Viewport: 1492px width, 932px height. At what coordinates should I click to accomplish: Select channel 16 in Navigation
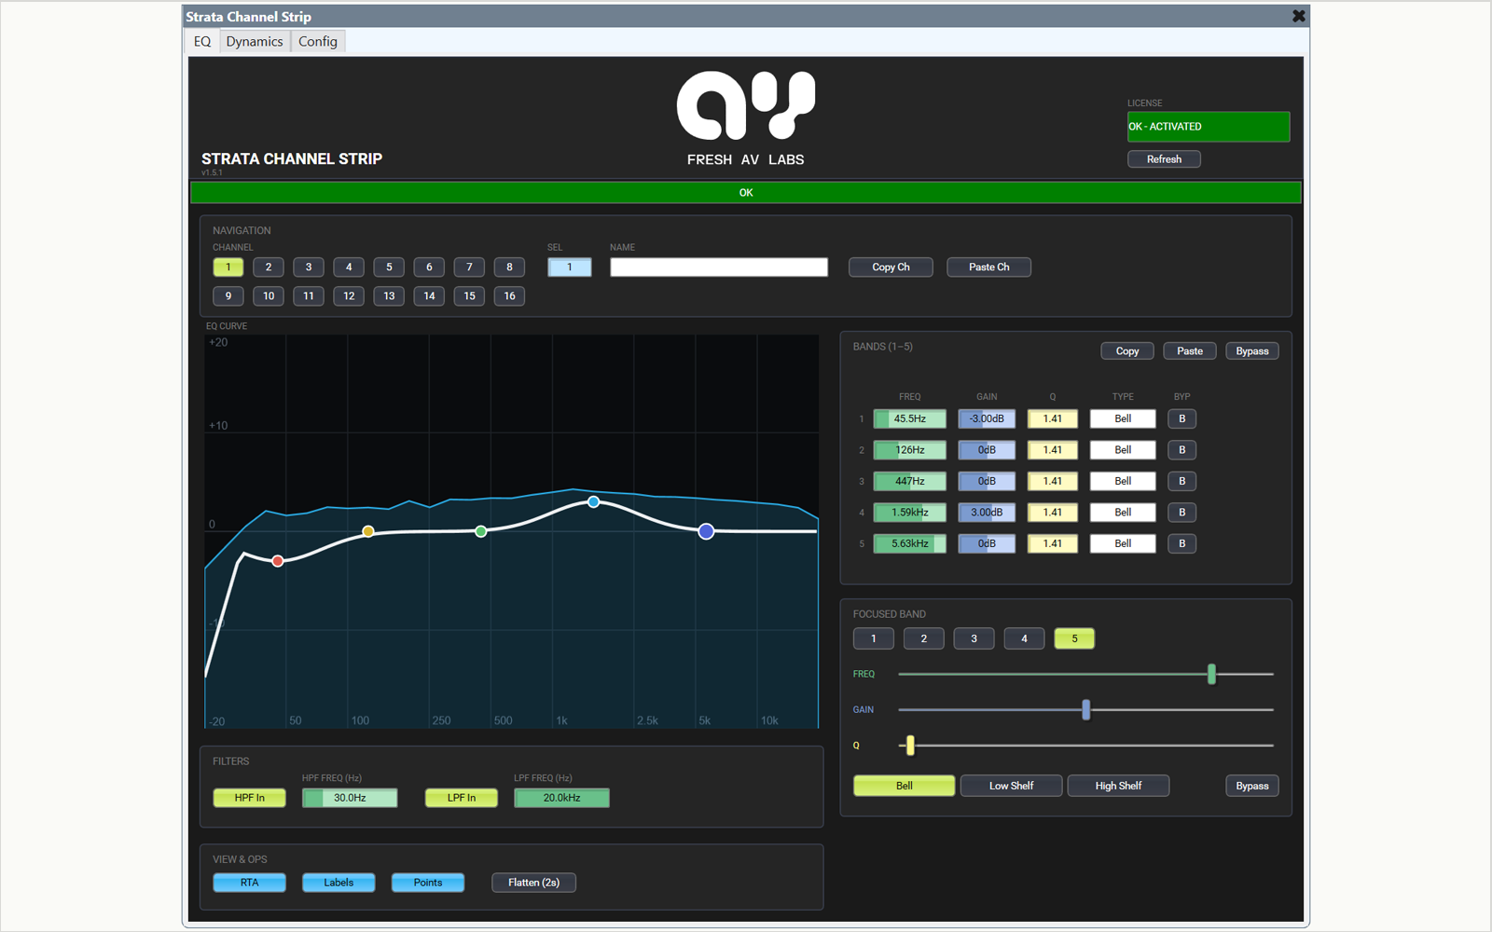(x=509, y=296)
